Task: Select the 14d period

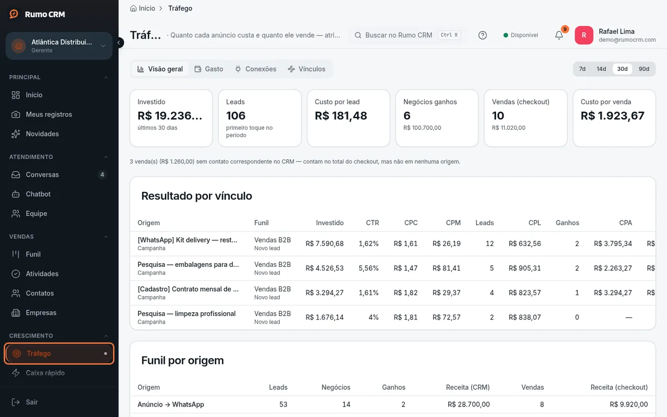Action: (601, 69)
